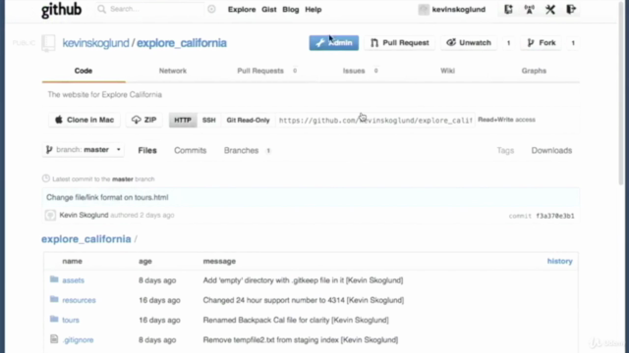Select the Commits subtab
Screen dimensions: 629x353
(x=190, y=150)
